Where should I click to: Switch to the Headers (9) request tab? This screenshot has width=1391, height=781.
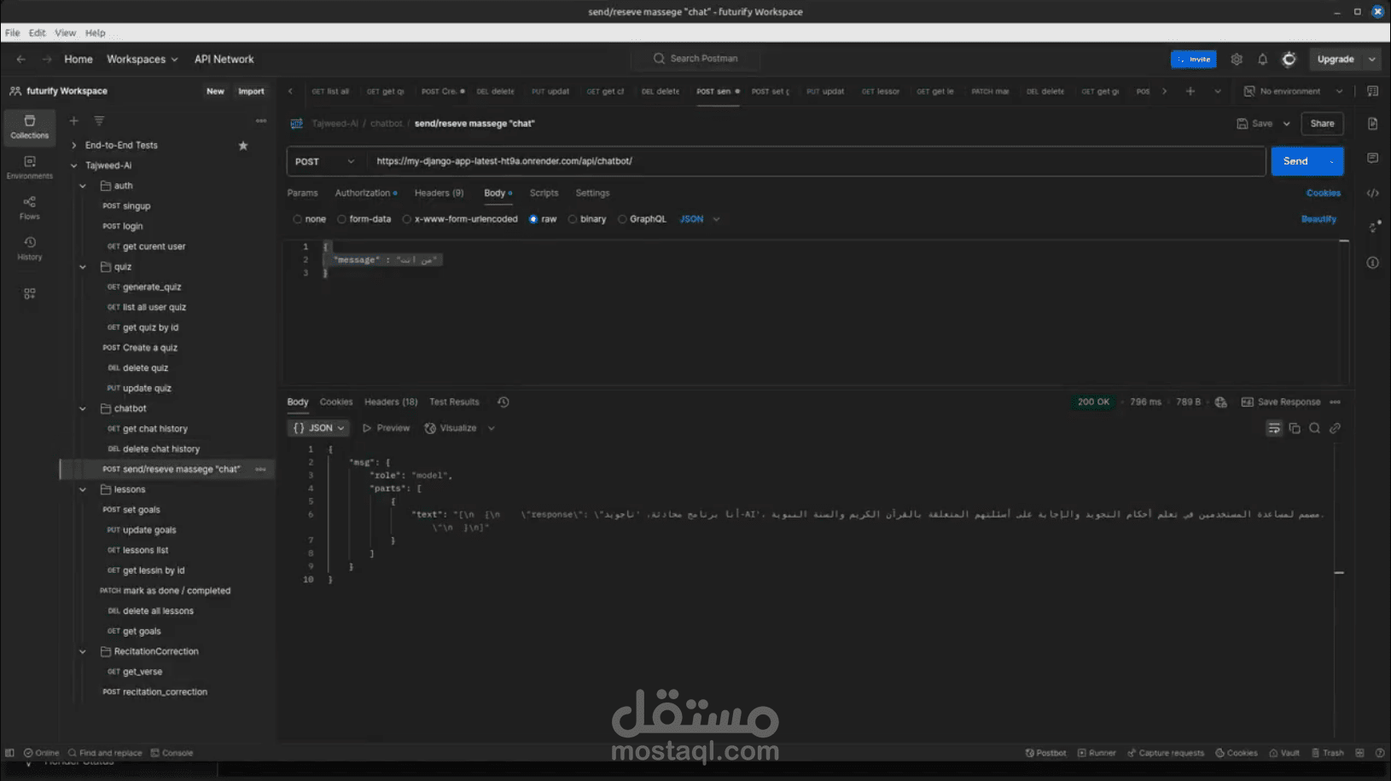point(439,194)
